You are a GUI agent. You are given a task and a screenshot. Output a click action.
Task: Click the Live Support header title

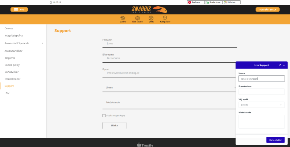pyautogui.click(x=261, y=65)
